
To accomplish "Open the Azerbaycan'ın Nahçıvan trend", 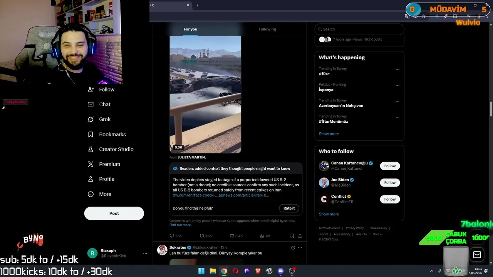I will pyautogui.click(x=341, y=105).
